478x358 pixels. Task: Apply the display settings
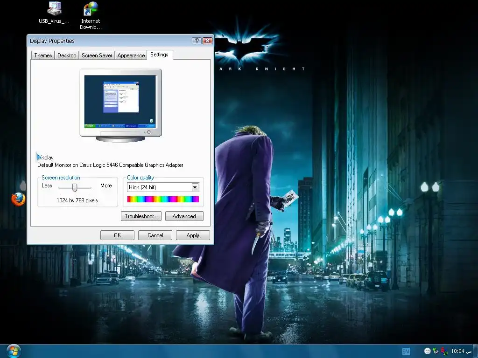coord(193,235)
